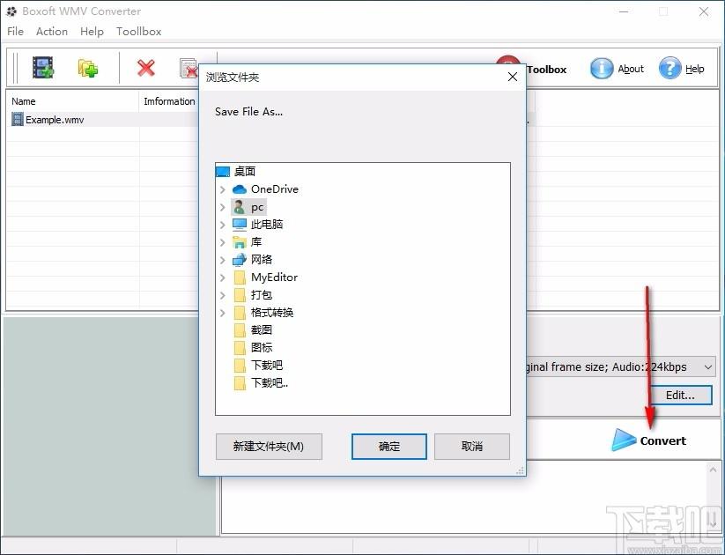The height and width of the screenshot is (555, 725).
Task: Expand the 格式转换 folder node
Action: click(222, 313)
